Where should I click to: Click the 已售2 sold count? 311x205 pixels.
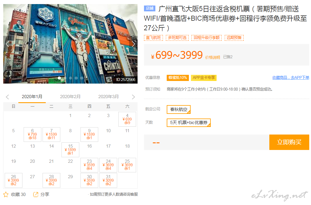228,57
